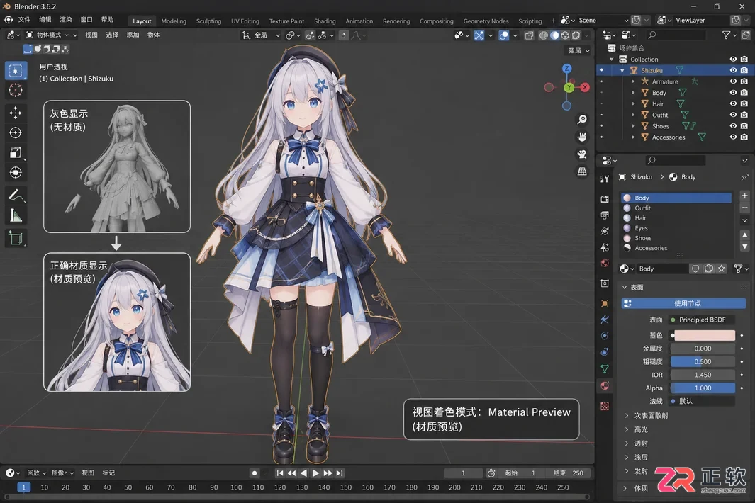Switch to Sculpting workspace tab
This screenshot has height=503, width=755.
208,21
